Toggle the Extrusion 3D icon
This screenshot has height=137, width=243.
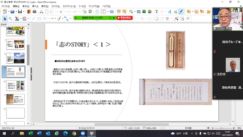[188, 19]
